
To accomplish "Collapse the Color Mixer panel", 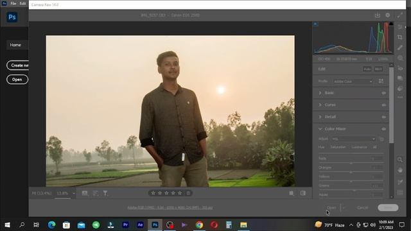I will 320,129.
